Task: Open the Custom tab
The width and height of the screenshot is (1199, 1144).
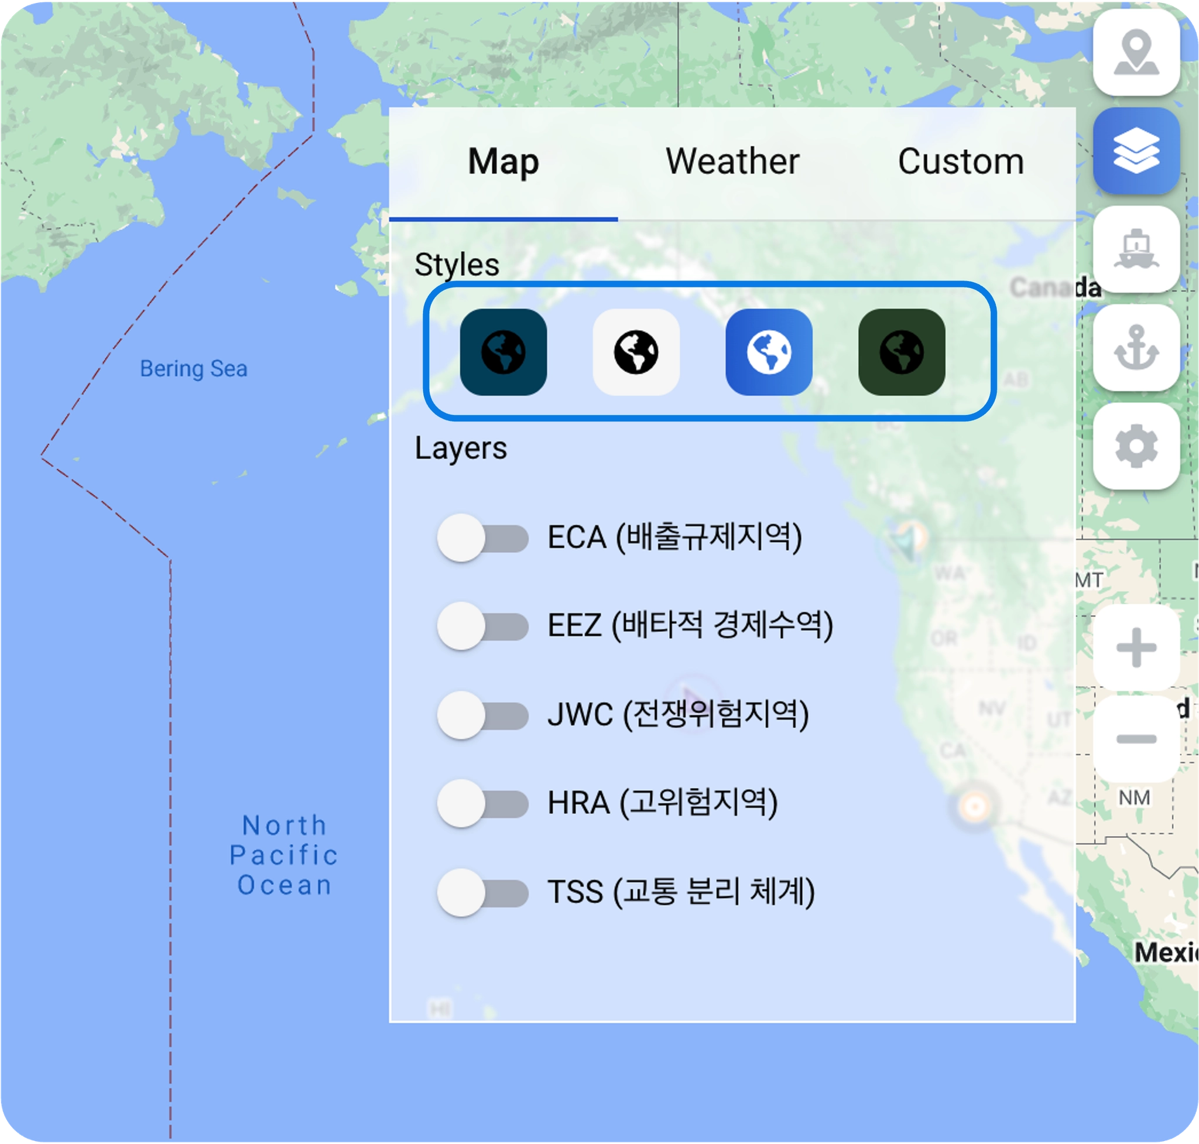Action: point(961,162)
